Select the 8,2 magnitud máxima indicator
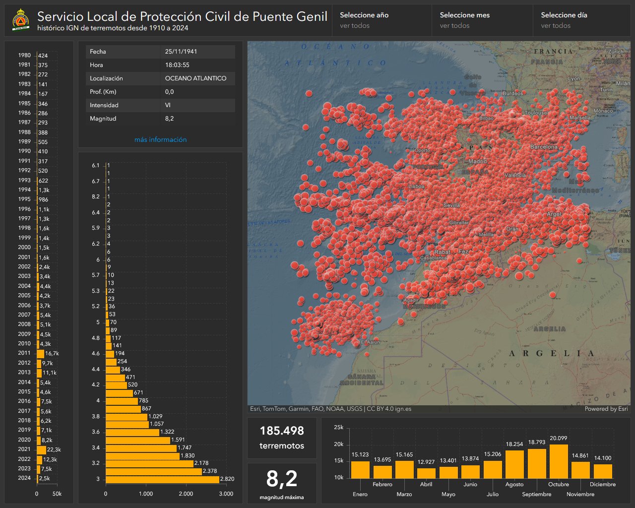The image size is (635, 508). click(x=282, y=483)
